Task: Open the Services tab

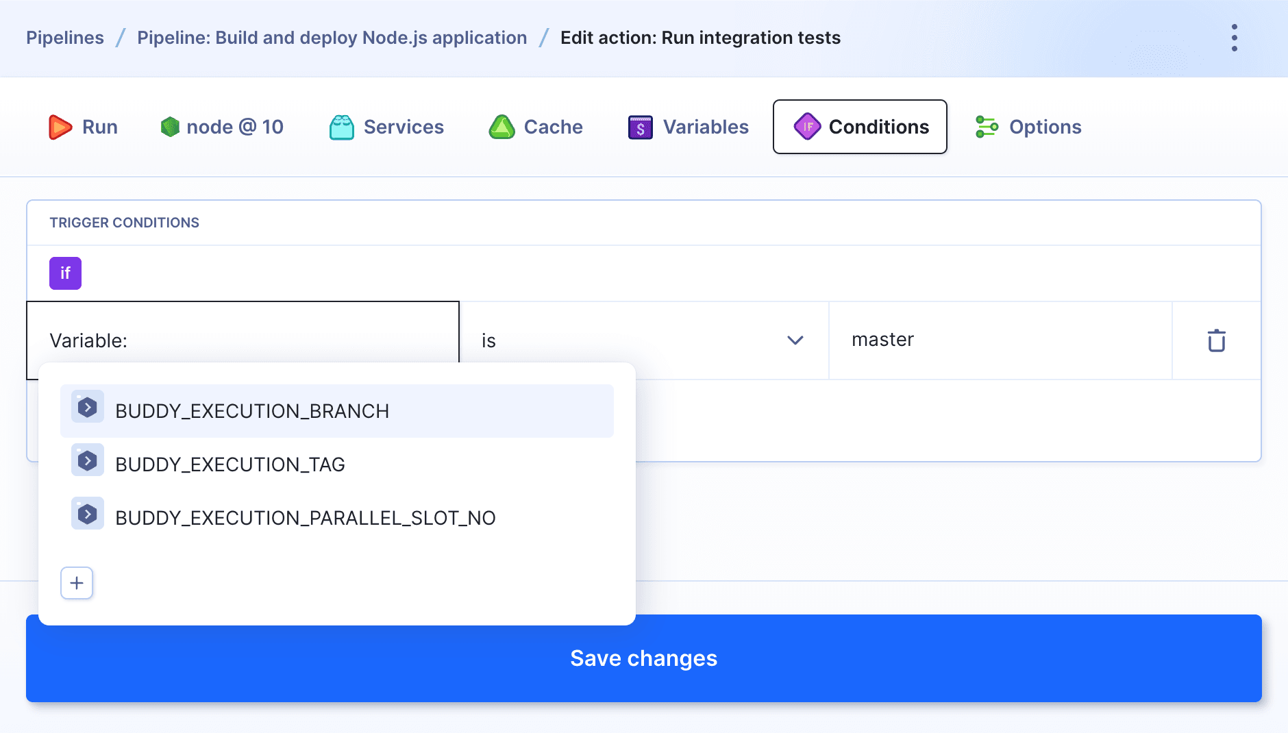Action: [x=403, y=127]
